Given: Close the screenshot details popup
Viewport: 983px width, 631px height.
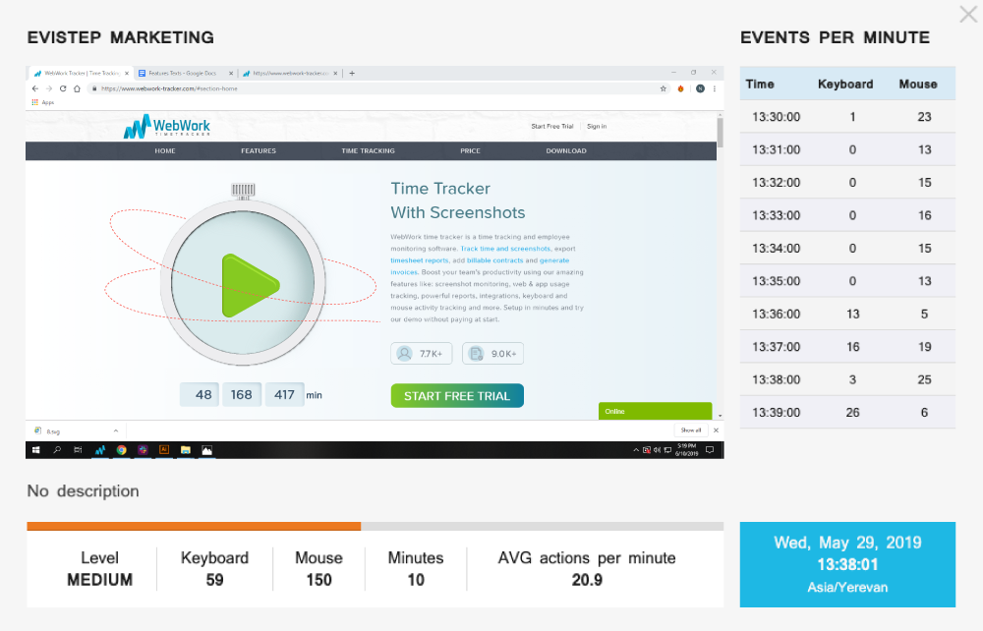Looking at the screenshot, I should 968,14.
